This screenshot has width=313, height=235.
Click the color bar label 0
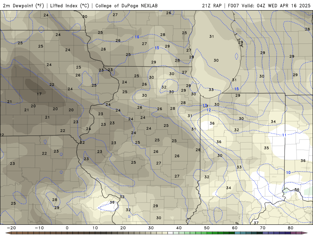coord(67,228)
